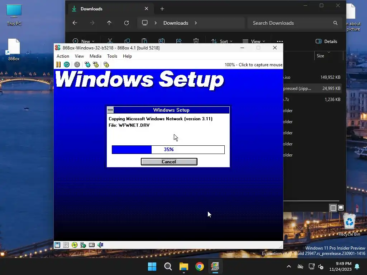The height and width of the screenshot is (275, 367).
Task: Click the blue floppy disk status bar icon
Action: (x=57, y=245)
